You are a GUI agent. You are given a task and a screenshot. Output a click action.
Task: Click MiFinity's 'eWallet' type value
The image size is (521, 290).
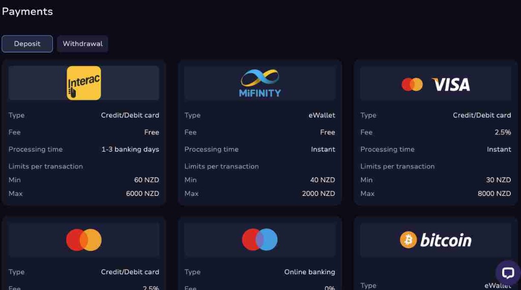(x=322, y=115)
